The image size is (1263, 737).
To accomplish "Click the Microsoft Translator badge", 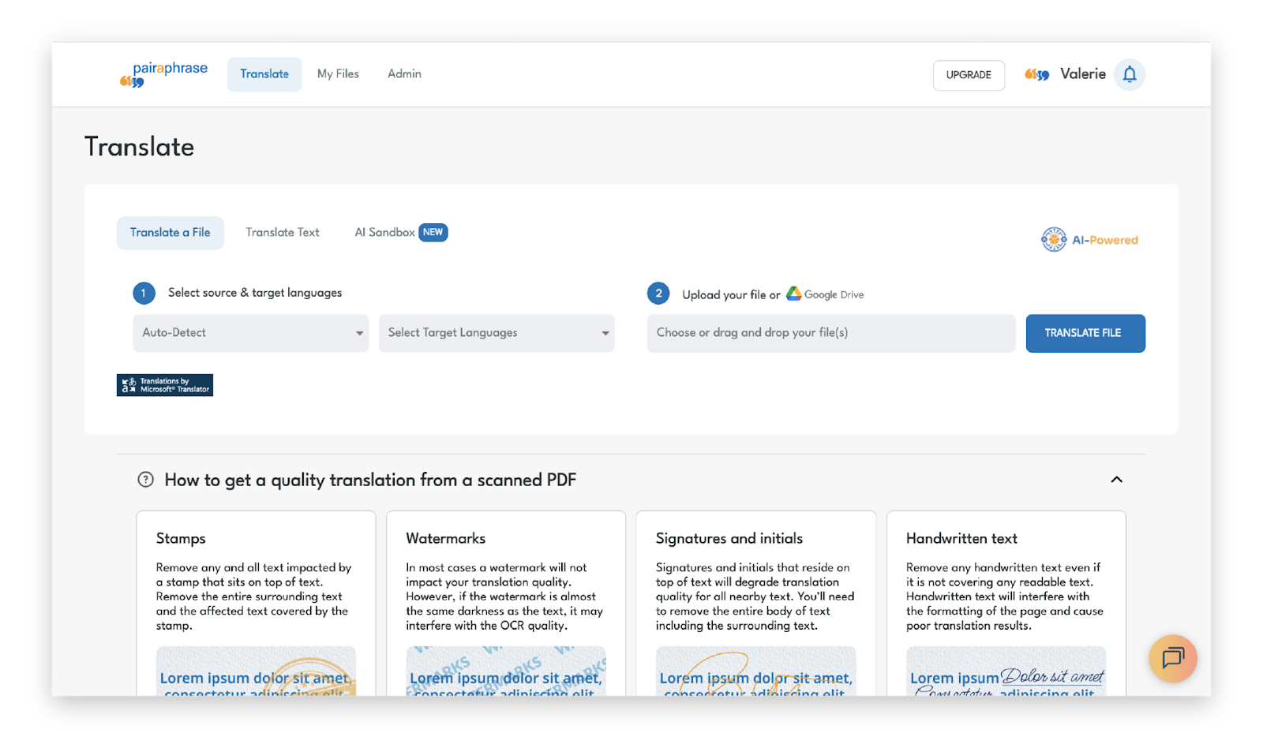I will click(165, 385).
